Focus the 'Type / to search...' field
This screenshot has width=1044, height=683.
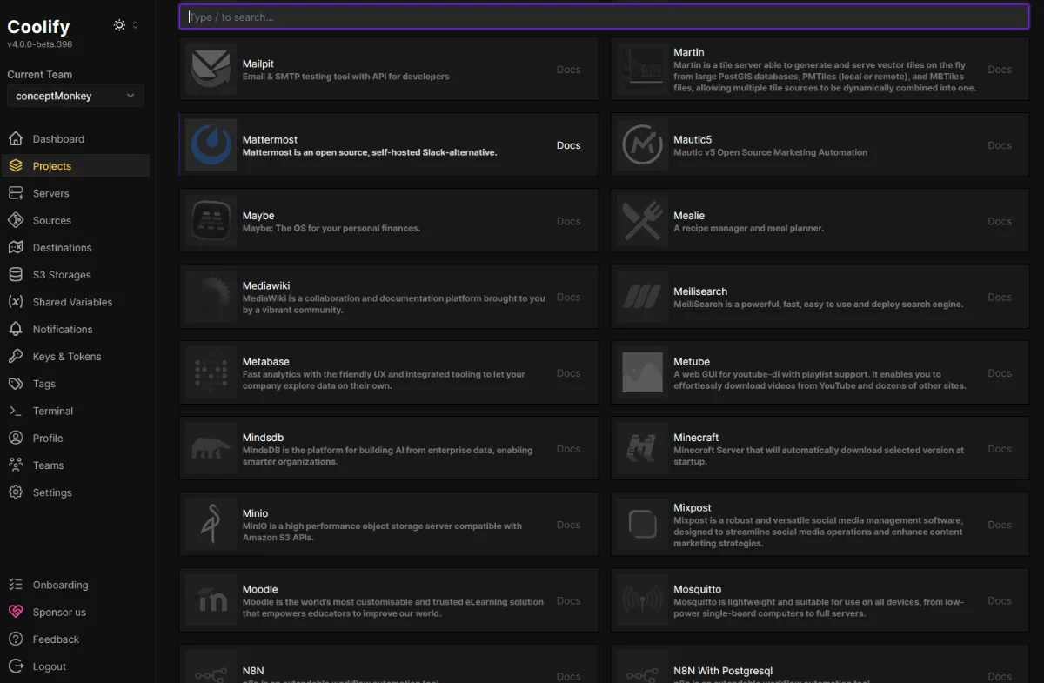pyautogui.click(x=605, y=17)
